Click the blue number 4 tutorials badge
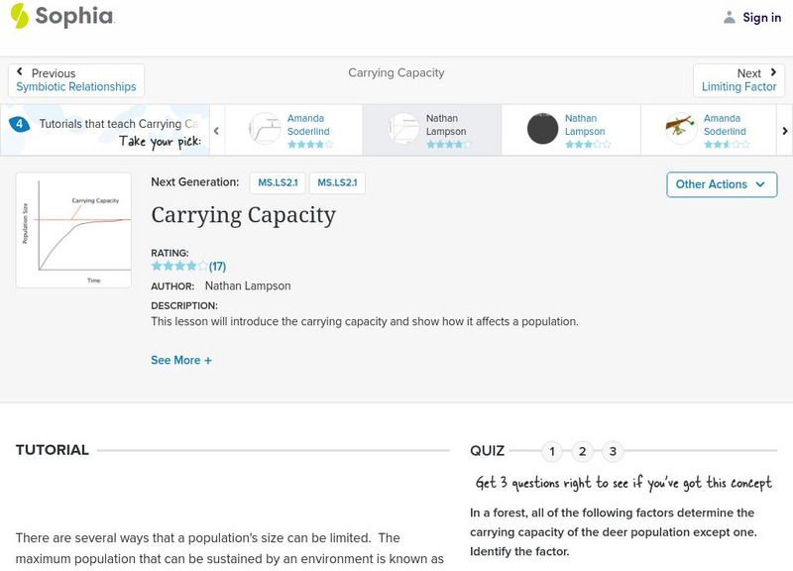Screen dimensions: 793x571 [19, 124]
